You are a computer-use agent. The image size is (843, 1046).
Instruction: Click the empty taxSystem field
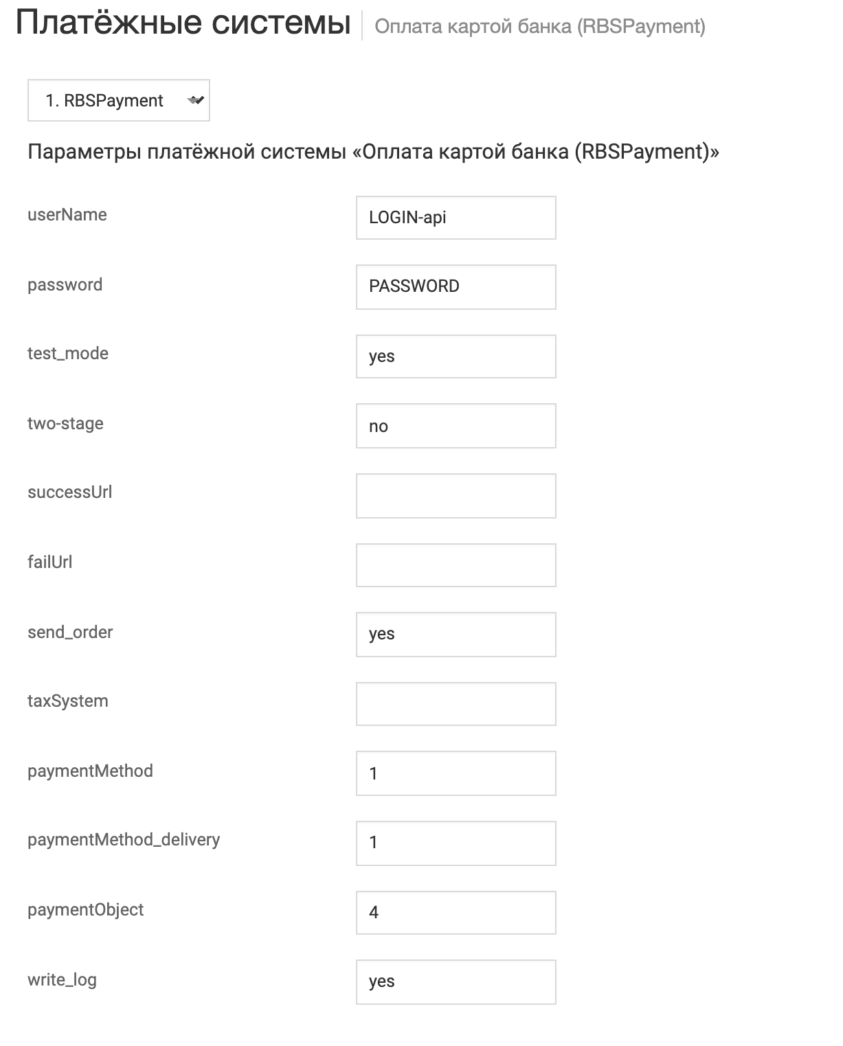point(456,704)
